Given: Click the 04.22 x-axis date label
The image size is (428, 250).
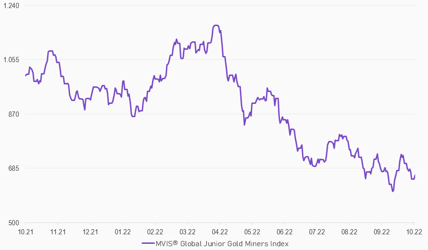Looking at the screenshot, I should click(219, 231).
